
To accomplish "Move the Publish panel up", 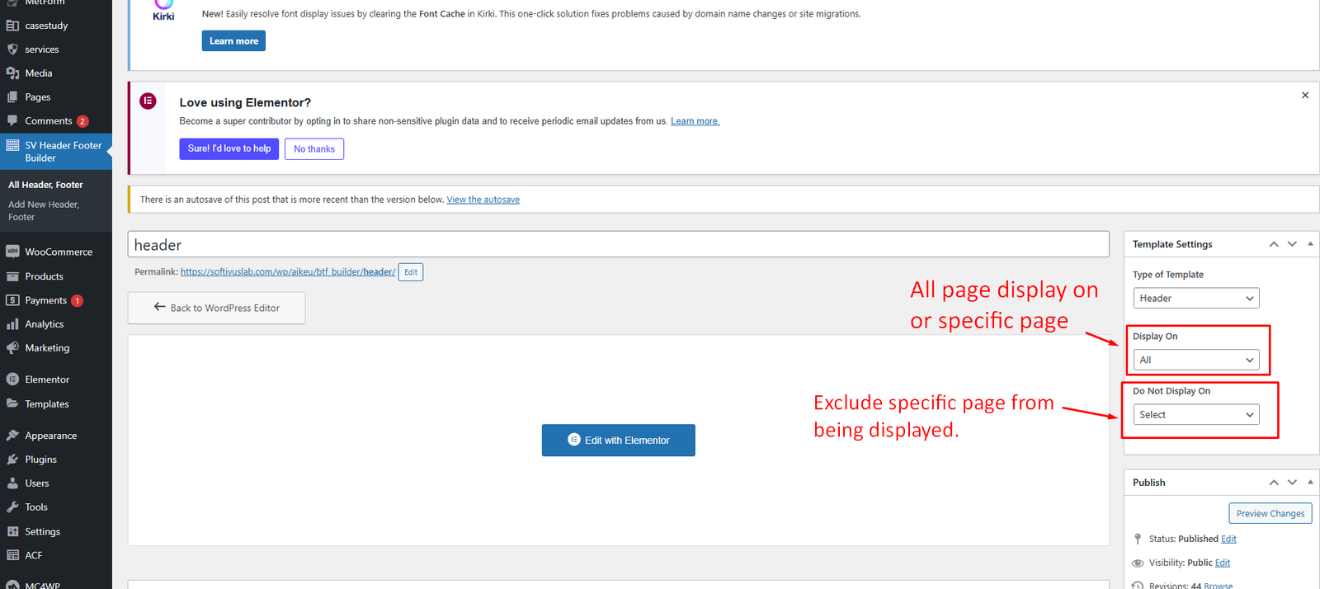I will click(1274, 483).
